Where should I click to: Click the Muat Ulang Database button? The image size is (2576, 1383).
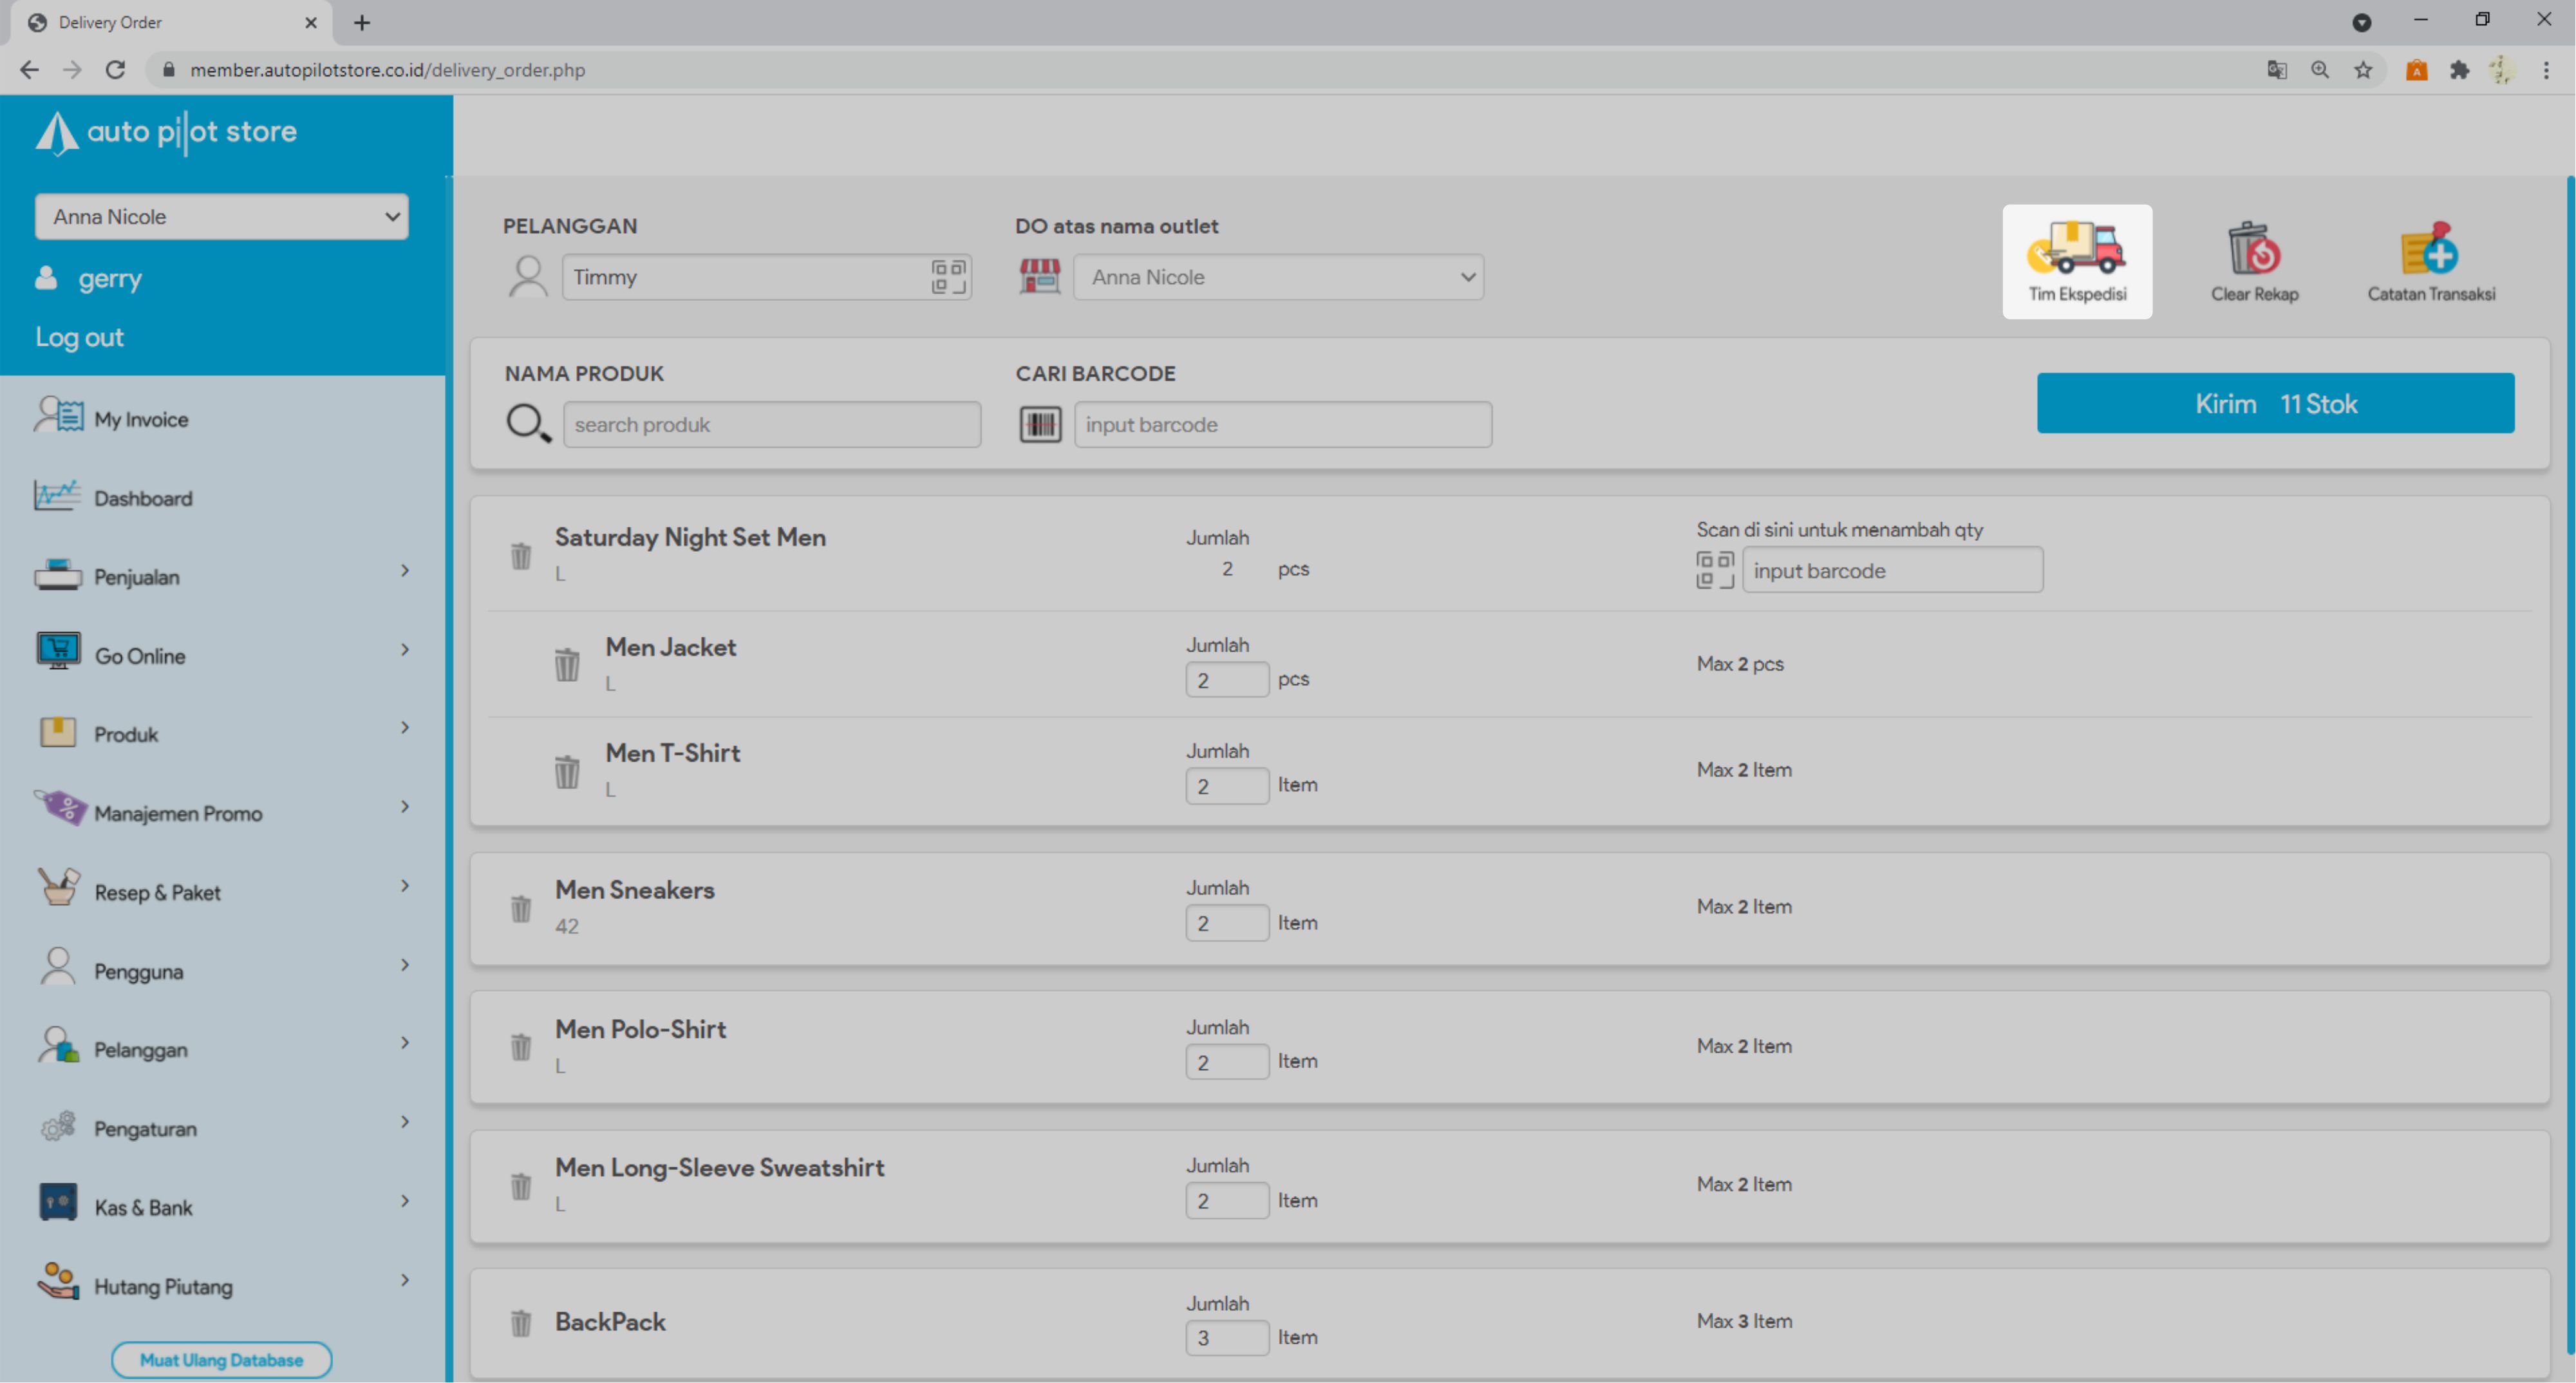tap(221, 1360)
